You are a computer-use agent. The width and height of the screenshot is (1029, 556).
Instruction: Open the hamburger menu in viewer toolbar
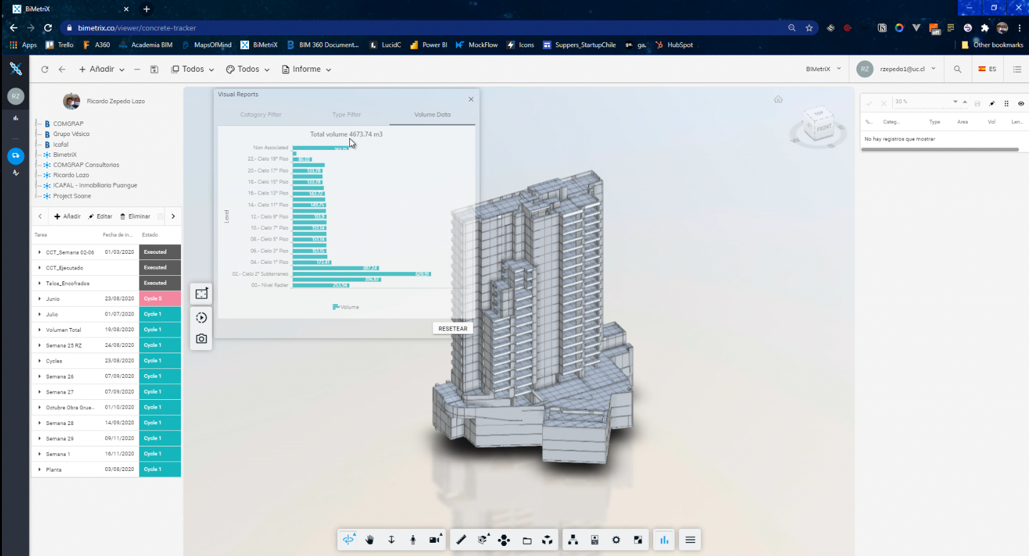[690, 540]
